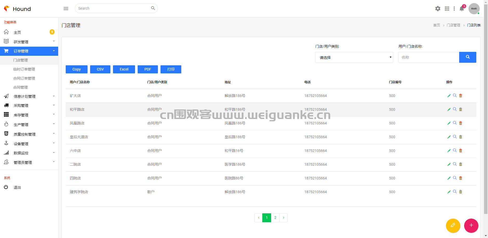
Task: Click the Excel export button
Action: click(x=124, y=69)
